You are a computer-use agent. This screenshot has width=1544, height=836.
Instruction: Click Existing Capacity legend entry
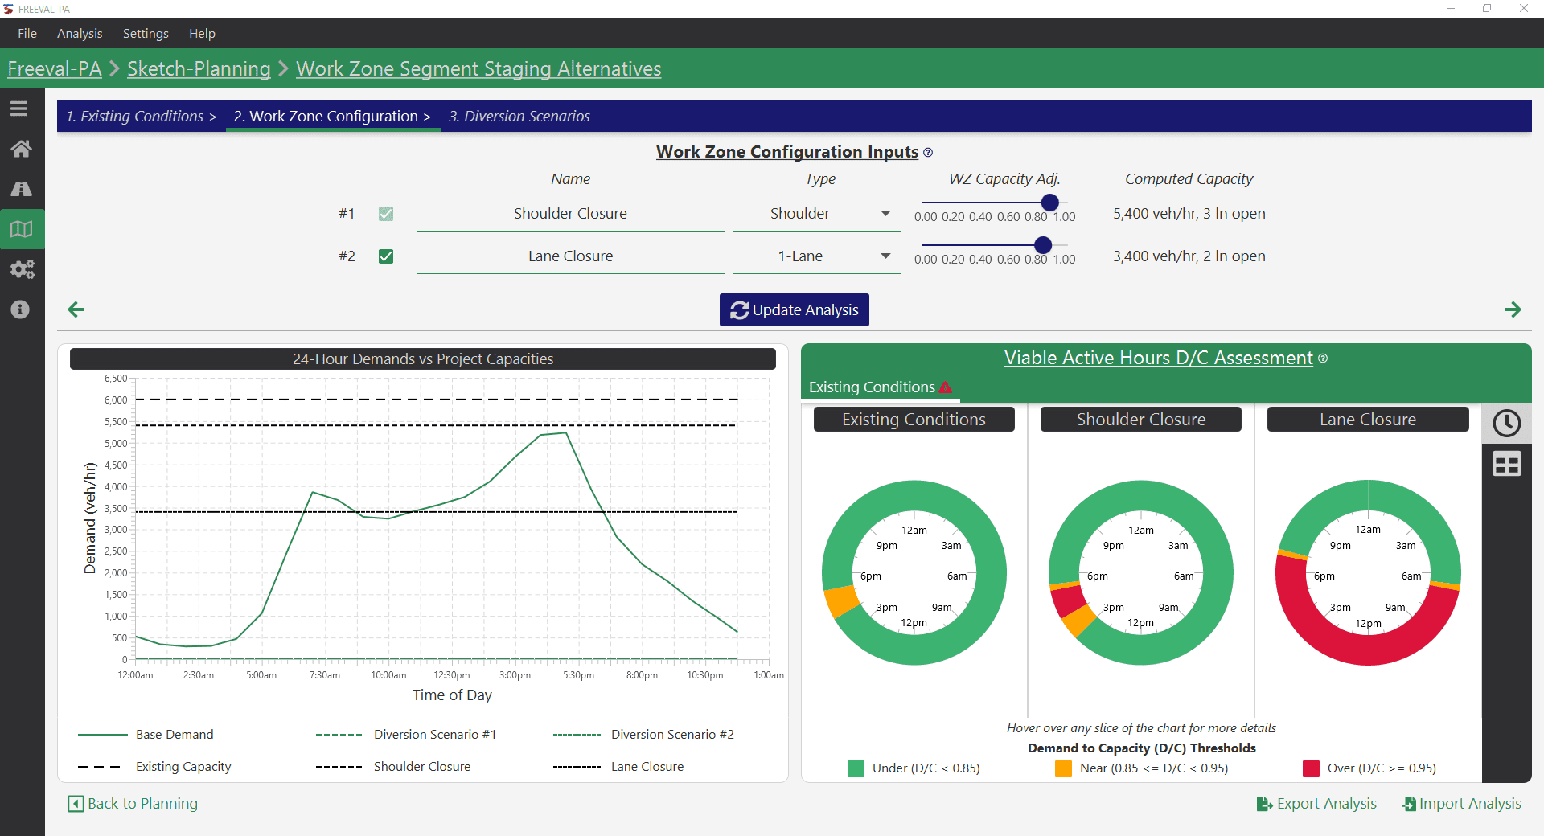coord(154,767)
